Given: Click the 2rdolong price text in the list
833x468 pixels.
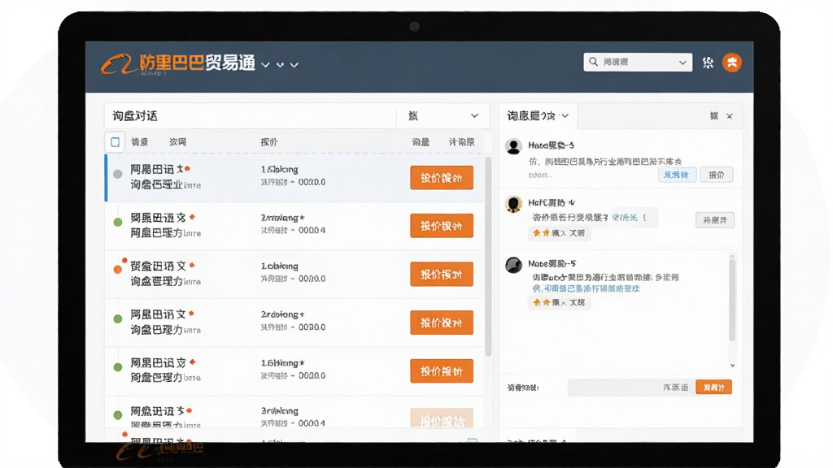Looking at the screenshot, I should click(282, 314).
